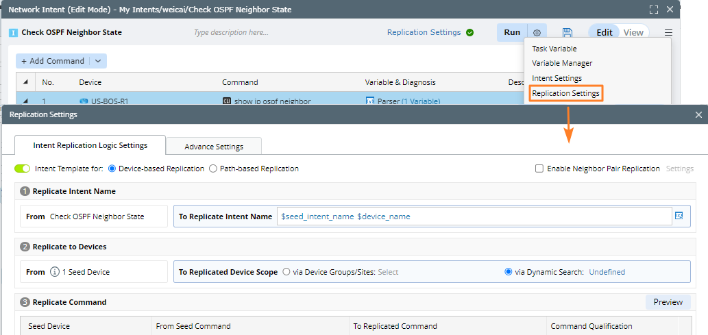Switch to the Advance Settings tab

[214, 147]
